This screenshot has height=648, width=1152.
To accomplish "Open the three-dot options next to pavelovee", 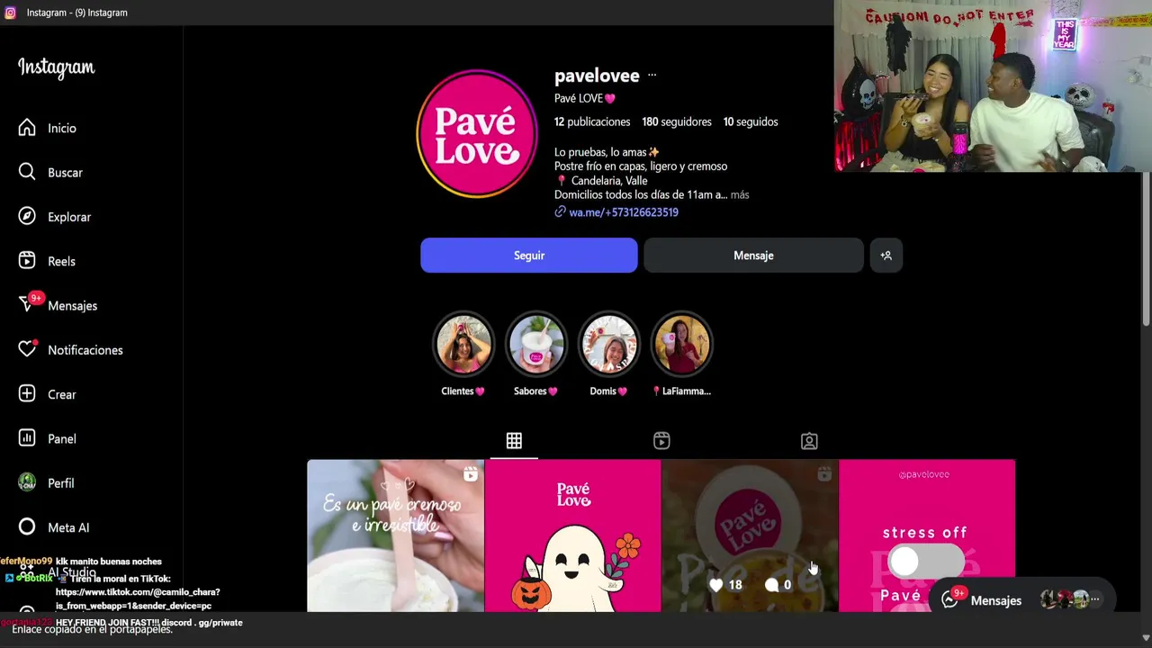I will tap(652, 76).
